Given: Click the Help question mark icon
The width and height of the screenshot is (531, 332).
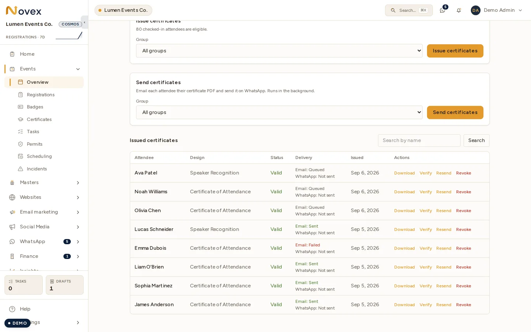Looking at the screenshot, I should [x=12, y=309].
